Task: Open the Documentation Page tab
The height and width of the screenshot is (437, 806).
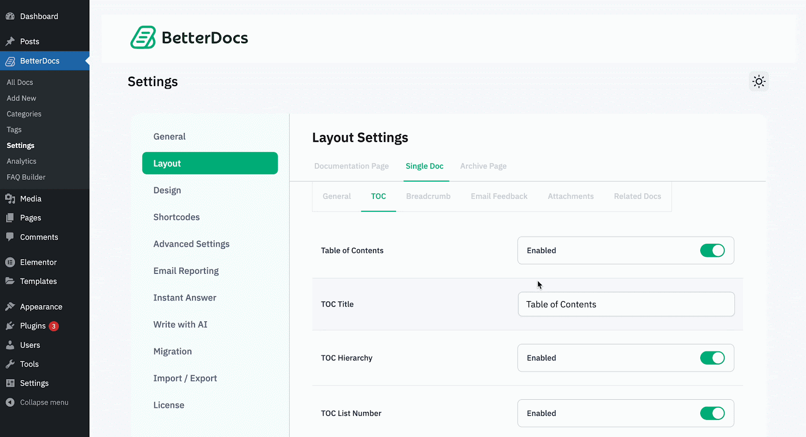Action: [x=352, y=166]
